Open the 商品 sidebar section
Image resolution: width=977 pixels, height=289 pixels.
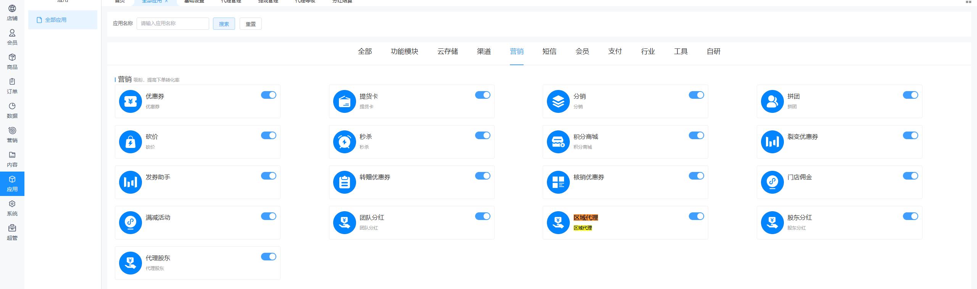click(12, 62)
